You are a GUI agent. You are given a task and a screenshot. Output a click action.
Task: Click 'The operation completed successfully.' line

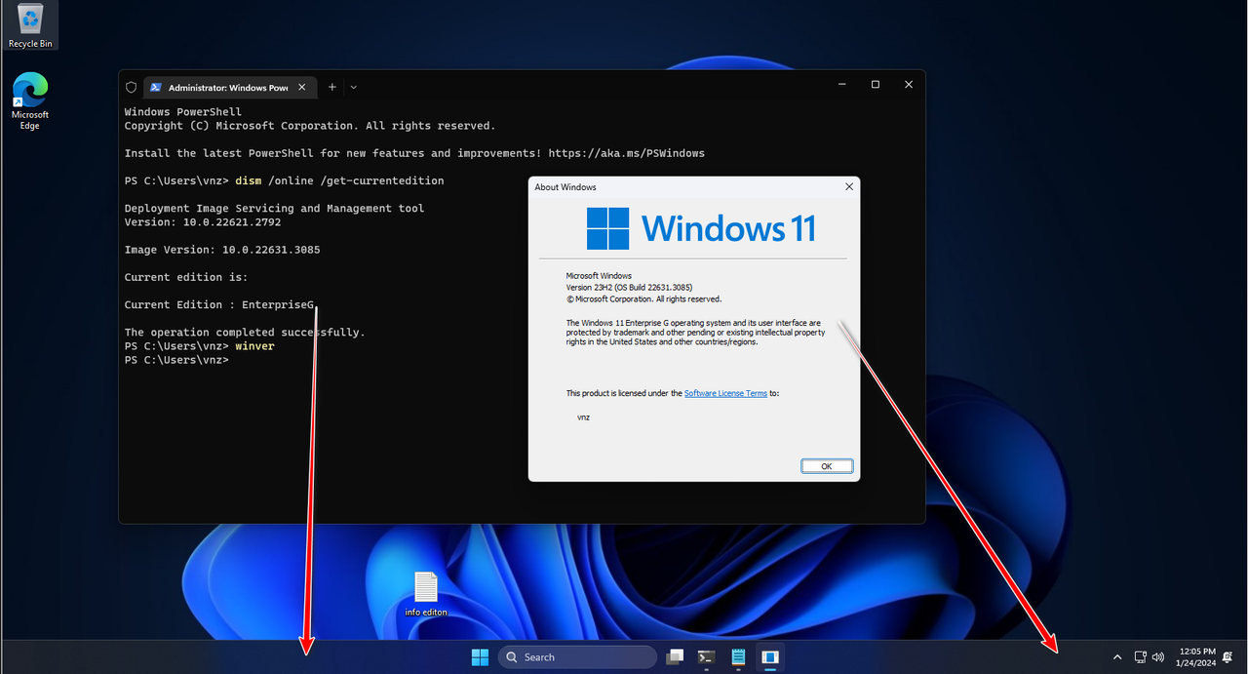coord(245,333)
